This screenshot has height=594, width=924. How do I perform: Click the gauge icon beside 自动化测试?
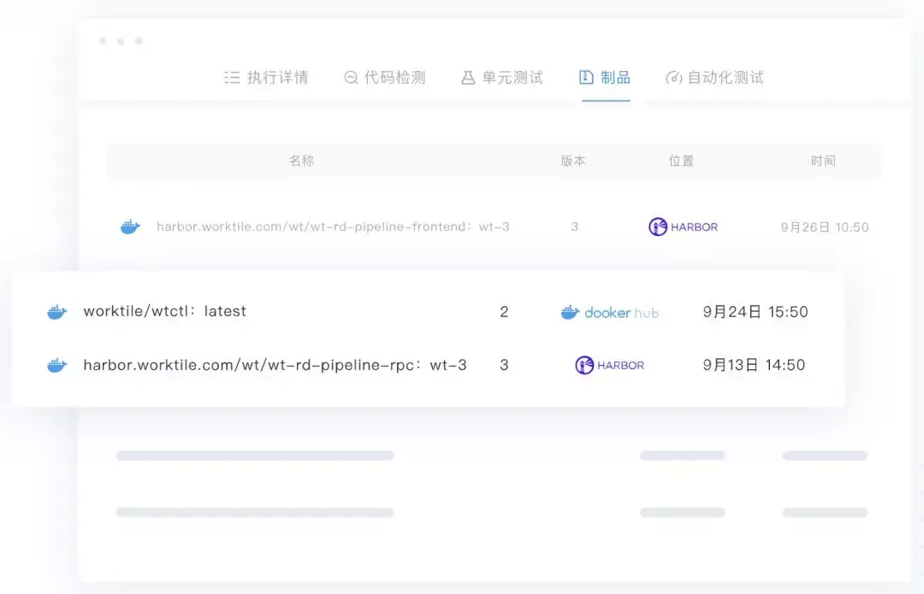[x=673, y=77]
